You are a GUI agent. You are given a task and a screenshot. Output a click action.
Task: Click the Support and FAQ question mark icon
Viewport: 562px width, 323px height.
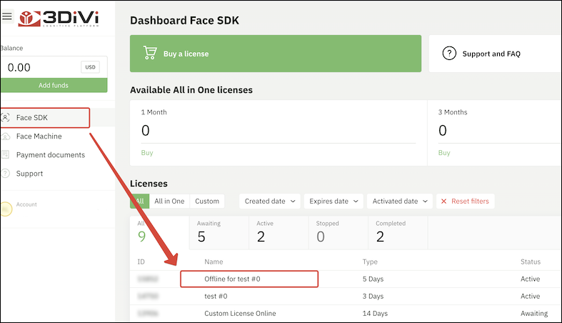point(449,54)
